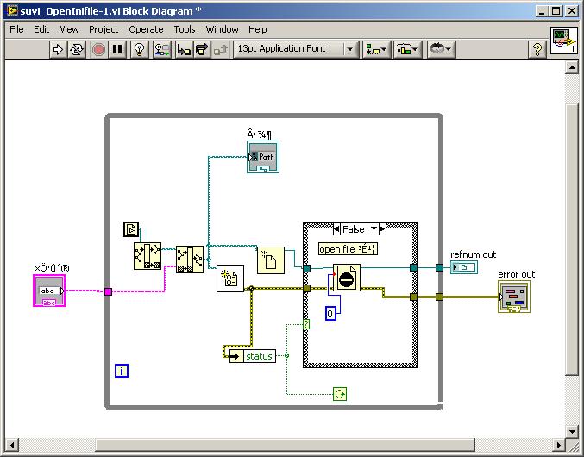
Task: Select the Open Config Data node
Action: [x=230, y=279]
